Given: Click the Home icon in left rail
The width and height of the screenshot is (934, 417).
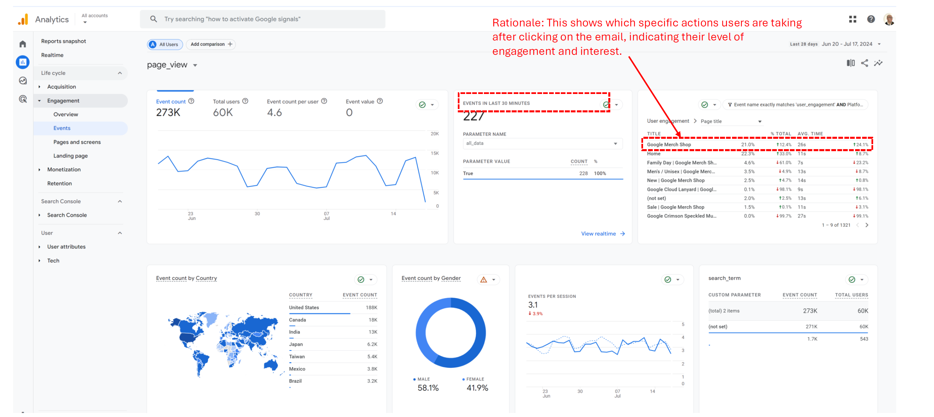Looking at the screenshot, I should [22, 44].
